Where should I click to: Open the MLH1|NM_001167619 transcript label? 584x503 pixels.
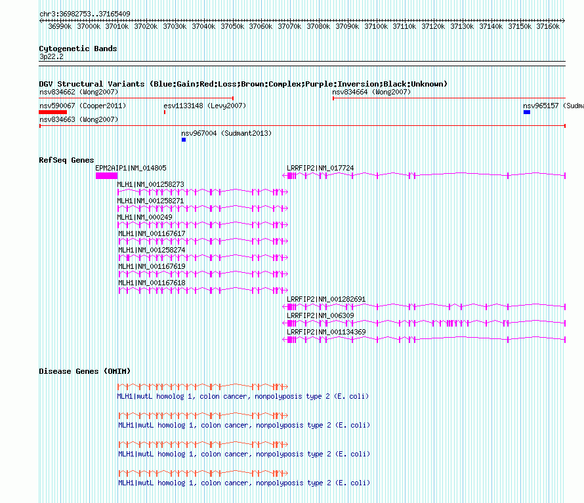coord(152,266)
